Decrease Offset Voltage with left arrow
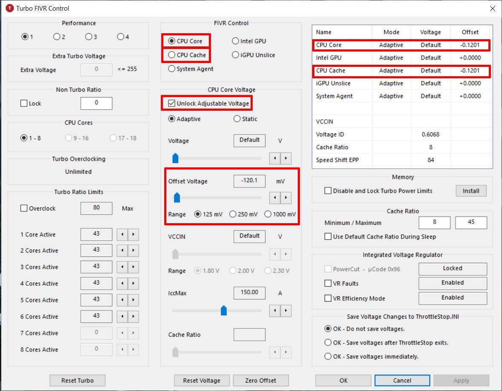The width and height of the screenshot is (502, 391). click(275, 198)
